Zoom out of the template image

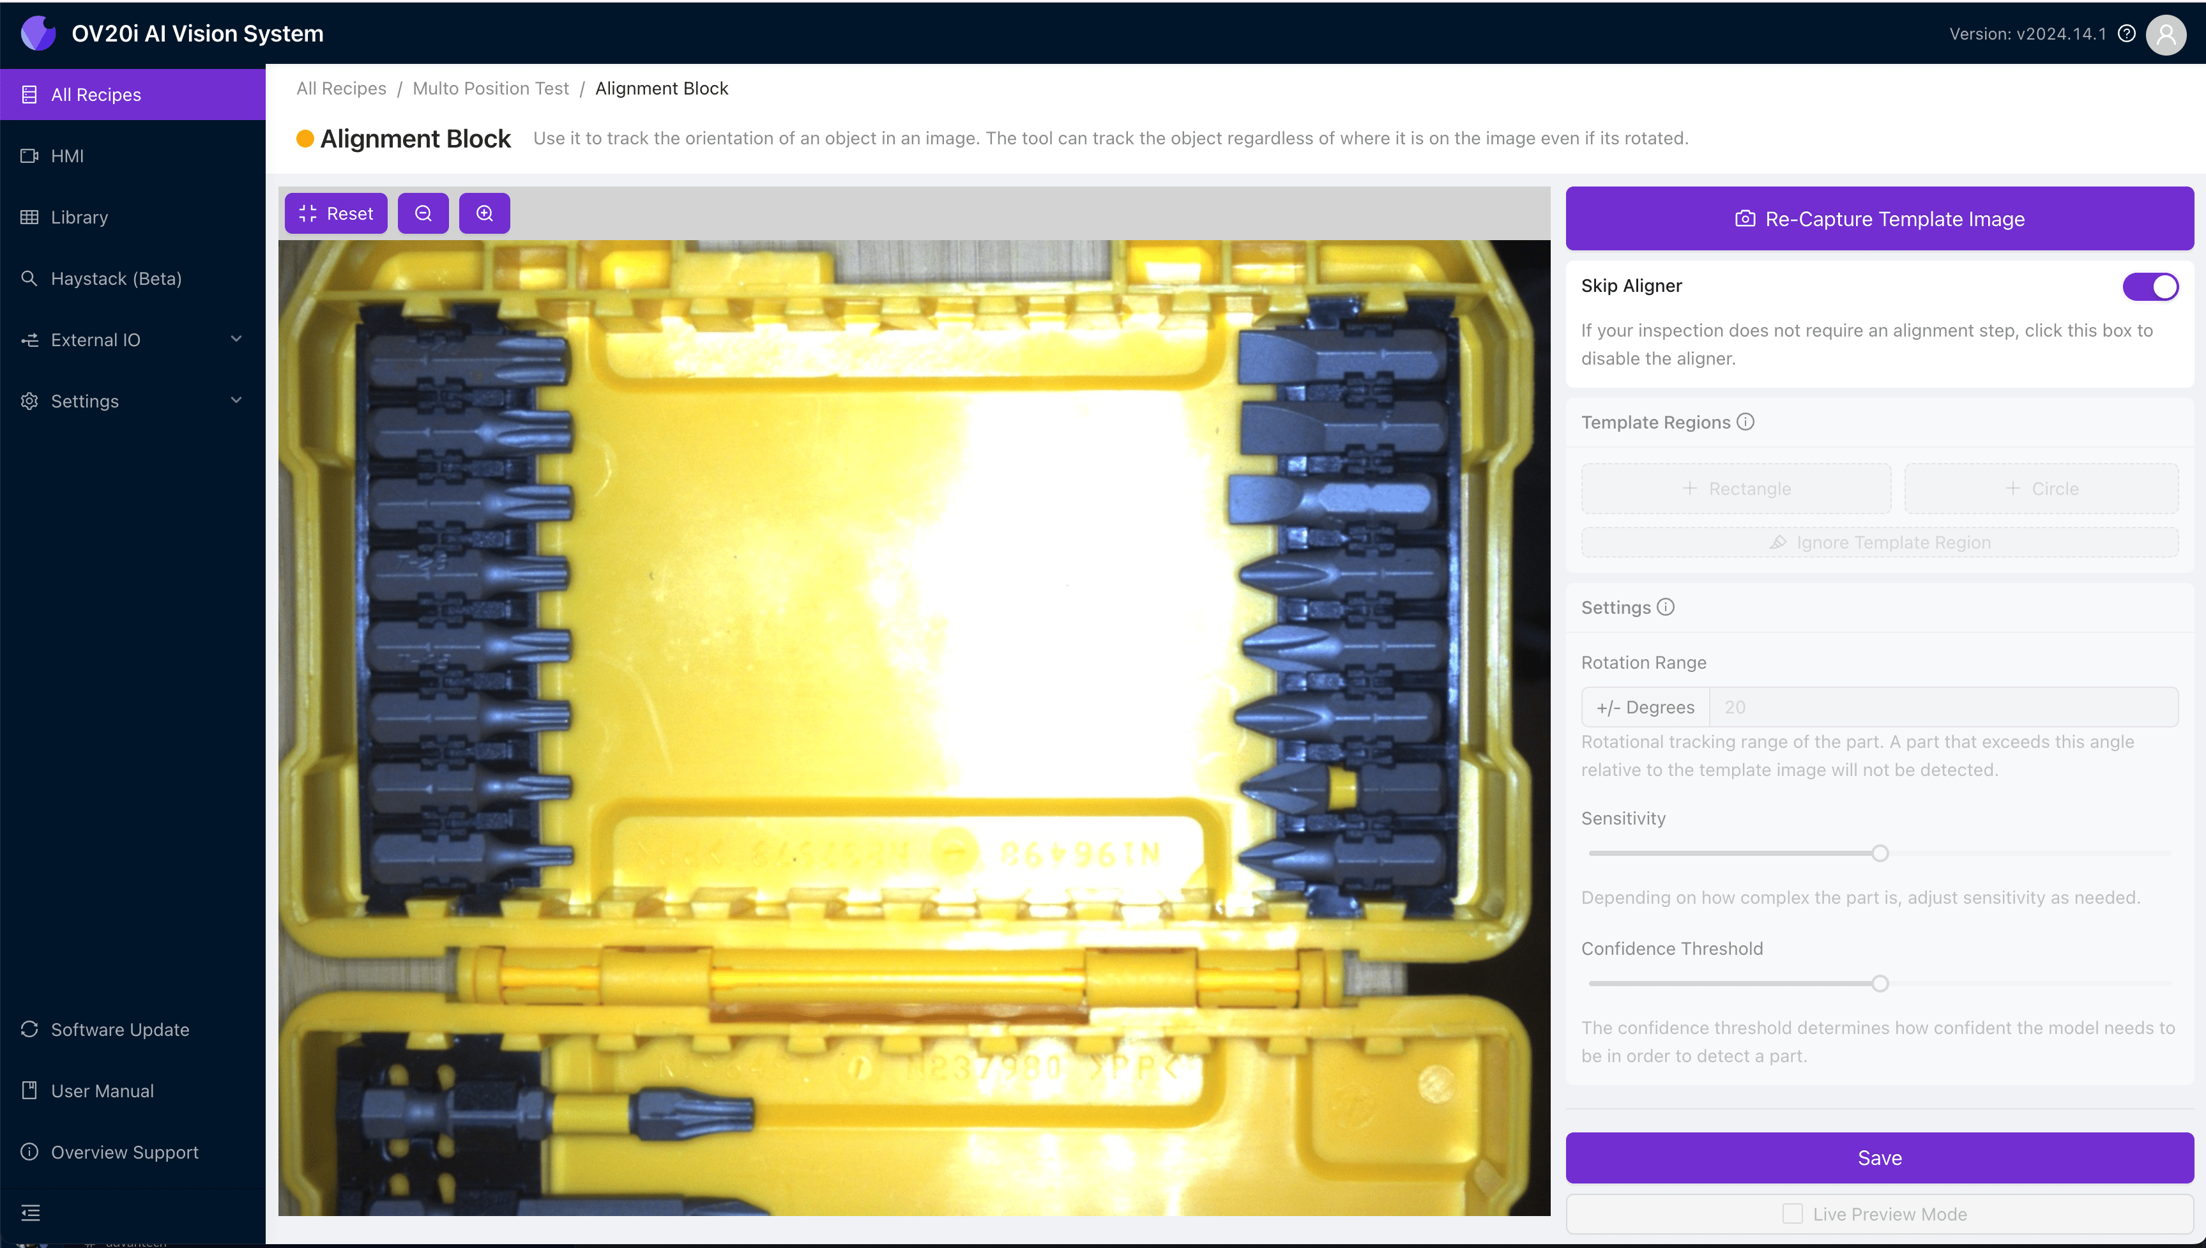click(423, 213)
